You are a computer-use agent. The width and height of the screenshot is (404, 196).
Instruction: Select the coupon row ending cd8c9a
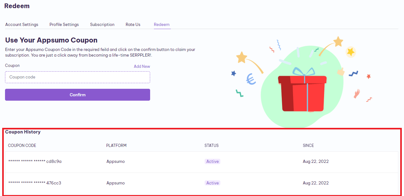point(202,162)
